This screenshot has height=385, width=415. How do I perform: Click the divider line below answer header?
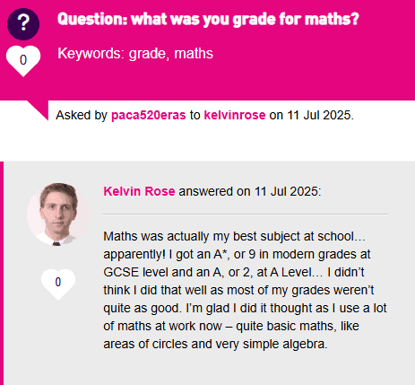[x=246, y=214]
